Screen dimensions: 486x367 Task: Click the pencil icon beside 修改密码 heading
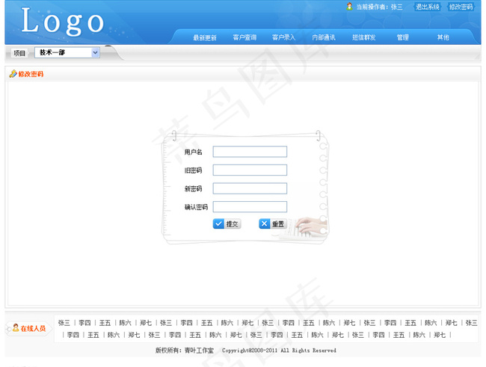pos(13,74)
